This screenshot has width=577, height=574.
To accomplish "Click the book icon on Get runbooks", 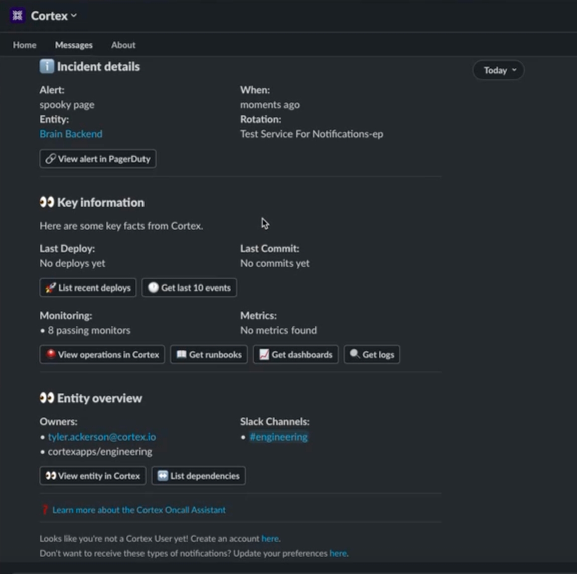I will [181, 355].
